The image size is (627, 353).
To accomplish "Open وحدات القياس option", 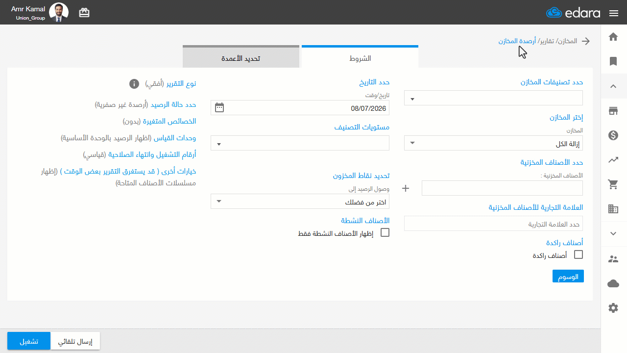I will 175,138.
